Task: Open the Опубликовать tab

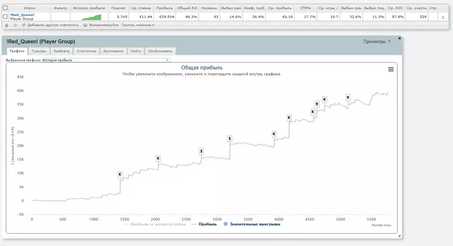Action: point(160,51)
